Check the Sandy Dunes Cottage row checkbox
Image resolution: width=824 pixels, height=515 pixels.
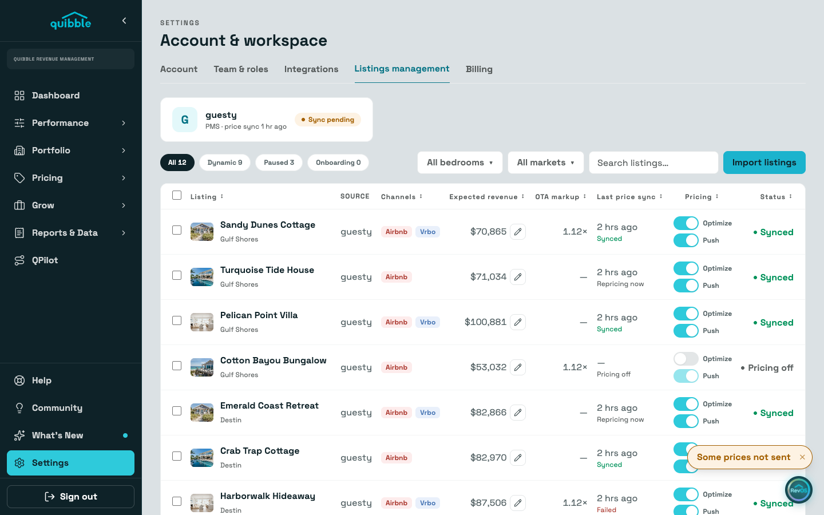[x=177, y=230]
